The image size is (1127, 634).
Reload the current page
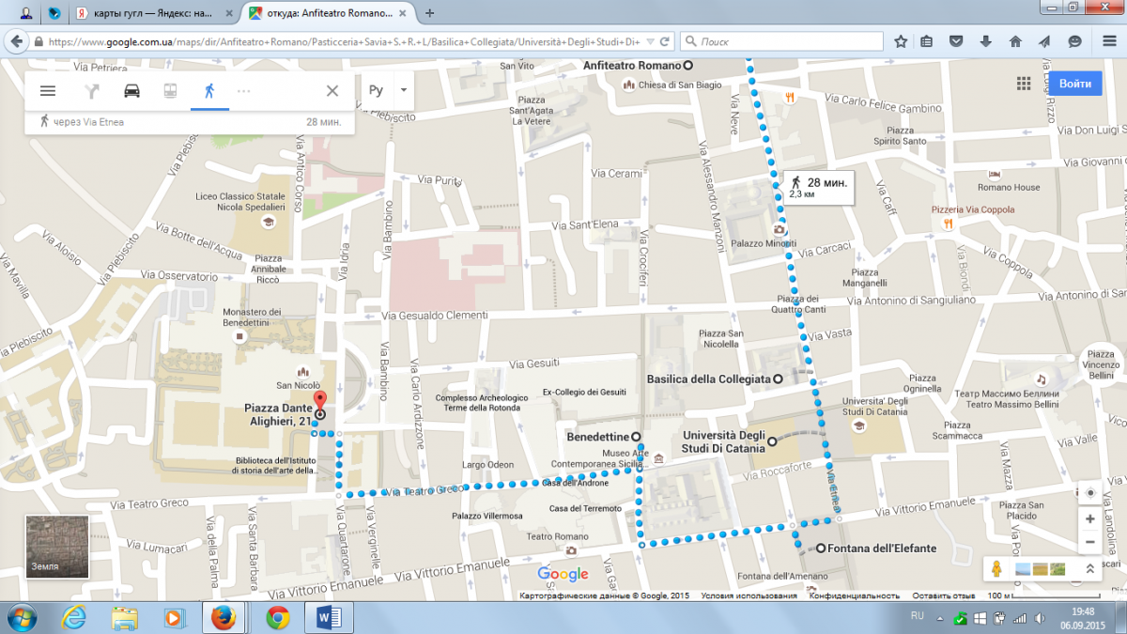tap(664, 42)
